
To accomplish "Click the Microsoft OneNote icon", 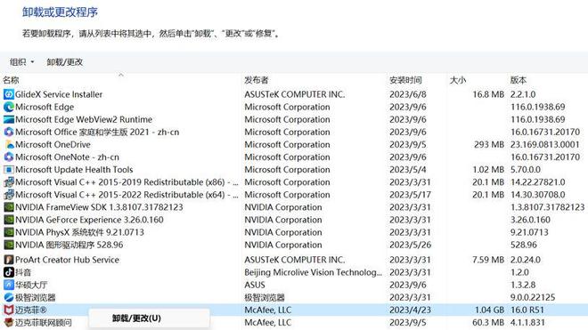I will click(9, 157).
